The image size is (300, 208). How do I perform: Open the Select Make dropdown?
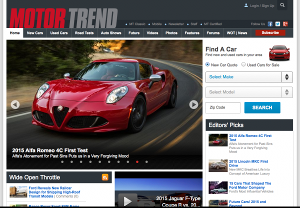click(249, 77)
